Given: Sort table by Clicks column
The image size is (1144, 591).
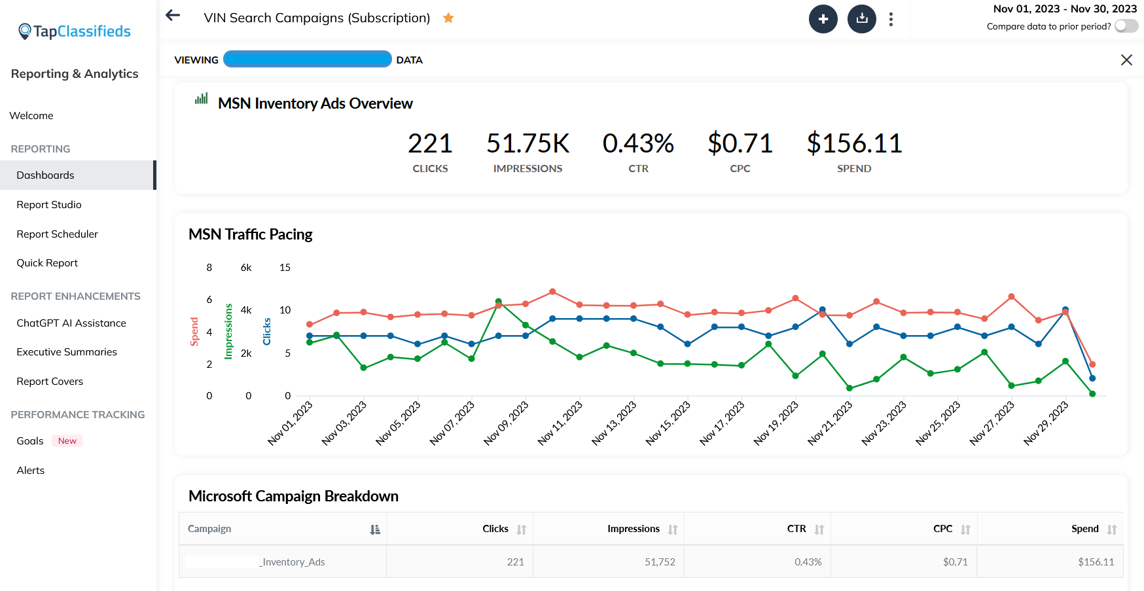Looking at the screenshot, I should (x=521, y=529).
